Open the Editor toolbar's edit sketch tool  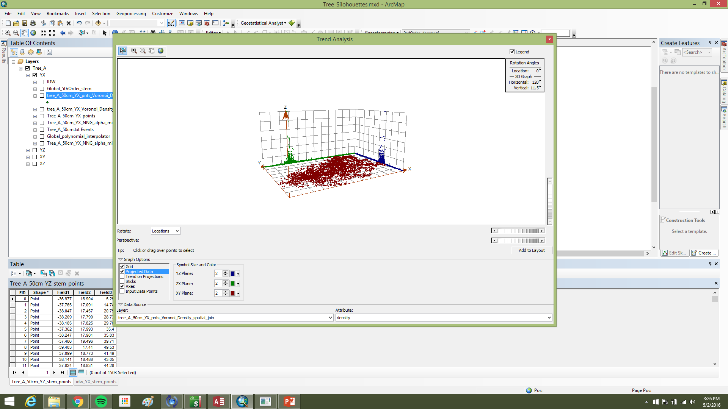coord(675,253)
